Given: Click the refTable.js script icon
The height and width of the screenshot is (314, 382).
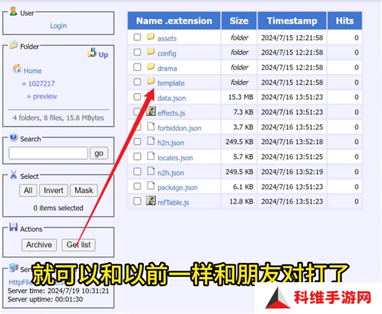Looking at the screenshot, I should (x=151, y=200).
